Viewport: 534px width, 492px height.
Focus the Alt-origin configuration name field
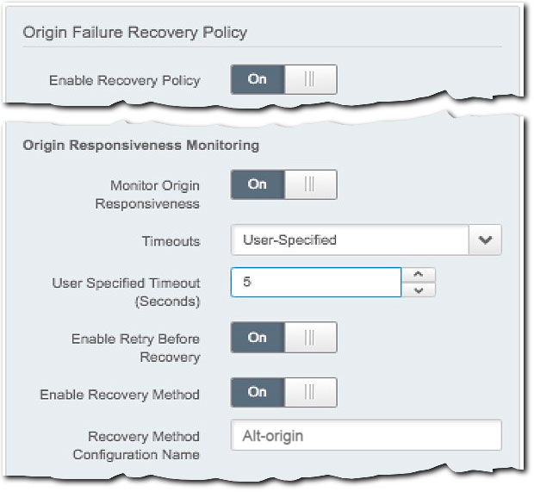(x=366, y=436)
